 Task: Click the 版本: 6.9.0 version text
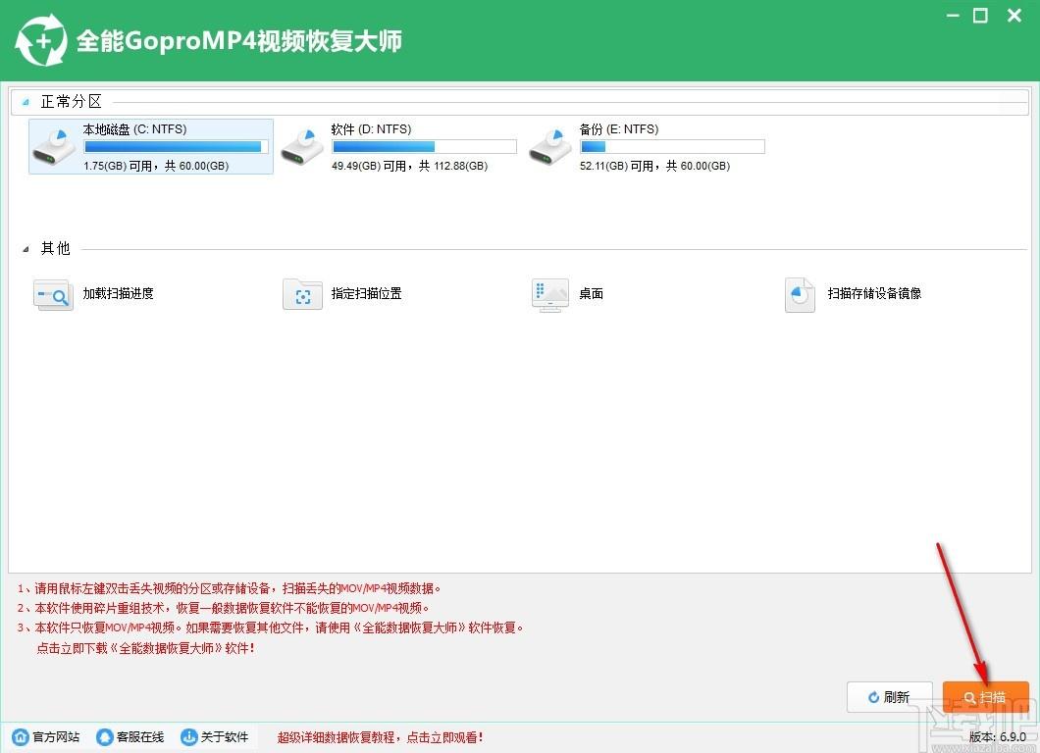point(997,737)
